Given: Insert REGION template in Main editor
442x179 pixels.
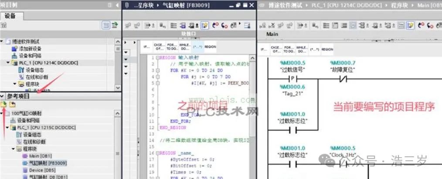Looking at the screenshot, I should tap(327, 49).
